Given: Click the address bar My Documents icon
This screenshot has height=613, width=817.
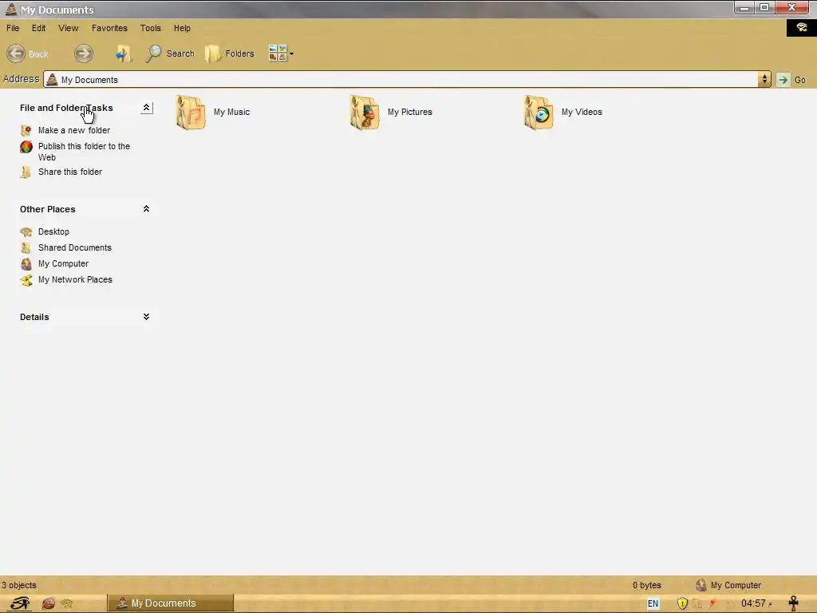Looking at the screenshot, I should pos(52,79).
